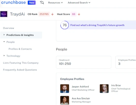The height and width of the screenshot is (105, 136).
Task: Click the TraydAi company name heading
Action: (x=17, y=14)
